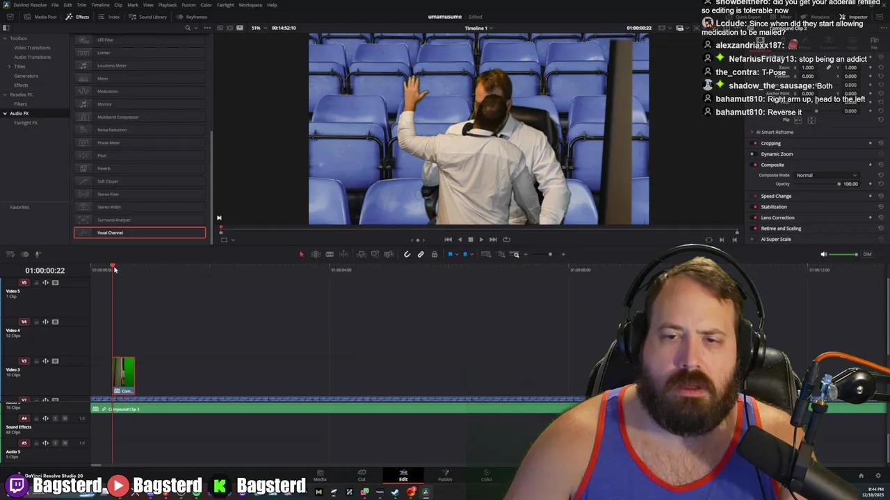890x500 pixels.
Task: Expand the Lens Correction section
Action: (777, 217)
